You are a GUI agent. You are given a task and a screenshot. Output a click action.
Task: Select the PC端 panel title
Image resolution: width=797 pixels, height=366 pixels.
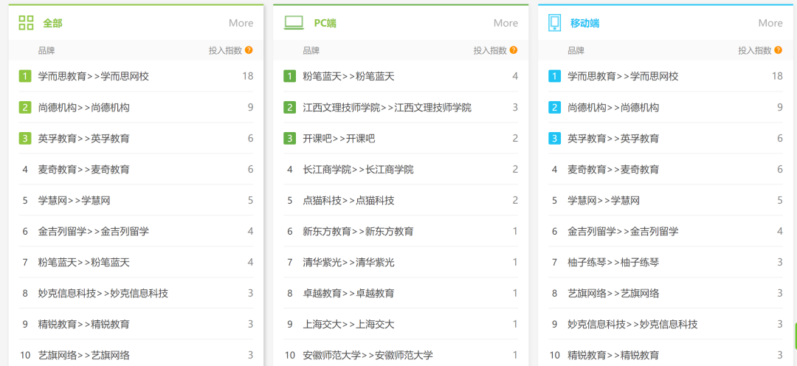tap(325, 23)
